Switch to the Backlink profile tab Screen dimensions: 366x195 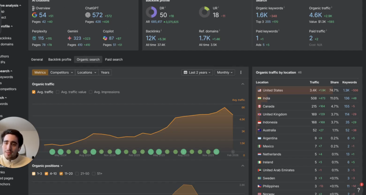[x=60, y=60]
